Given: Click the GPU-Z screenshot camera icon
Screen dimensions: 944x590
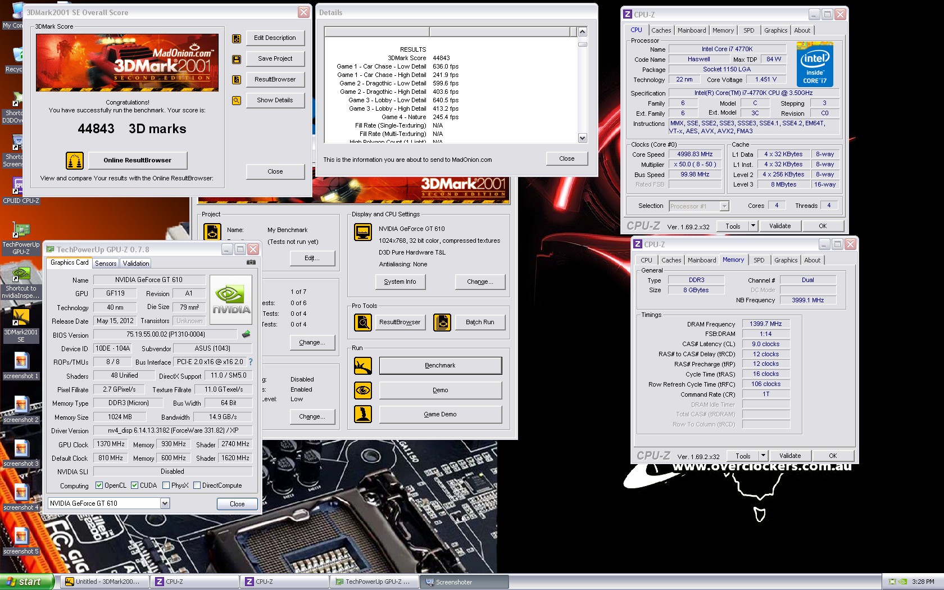Looking at the screenshot, I should point(251,262).
